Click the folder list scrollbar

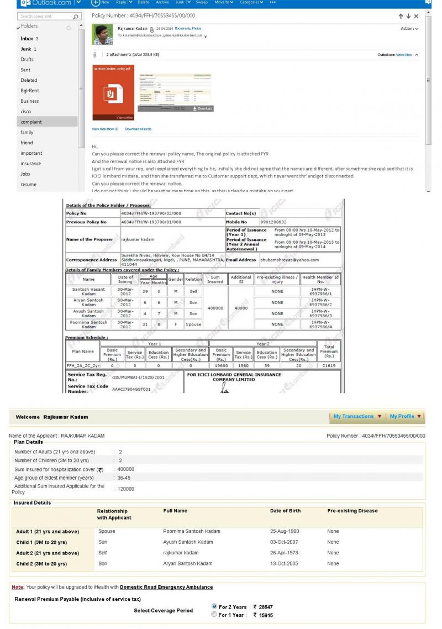click(81, 88)
